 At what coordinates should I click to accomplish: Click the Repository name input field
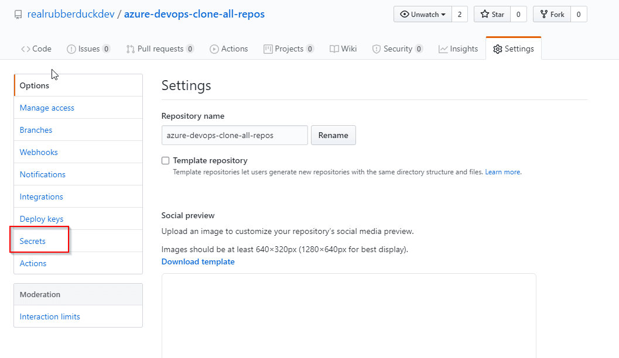click(234, 135)
